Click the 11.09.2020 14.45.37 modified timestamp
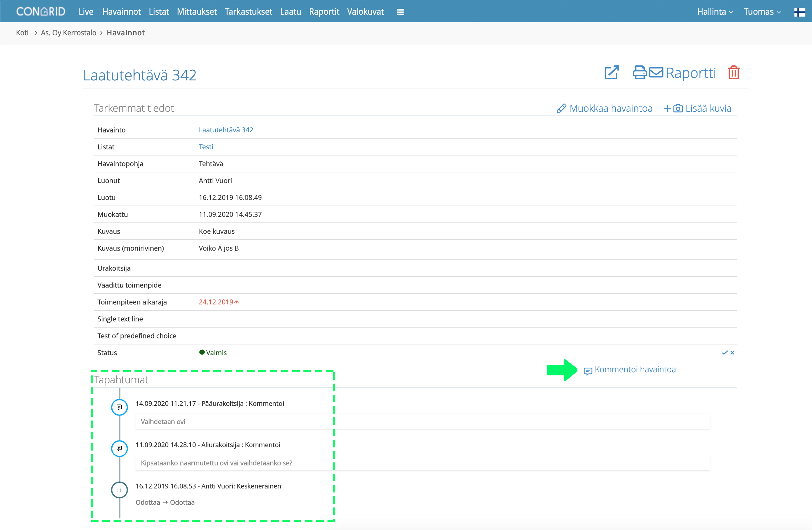 (230, 214)
